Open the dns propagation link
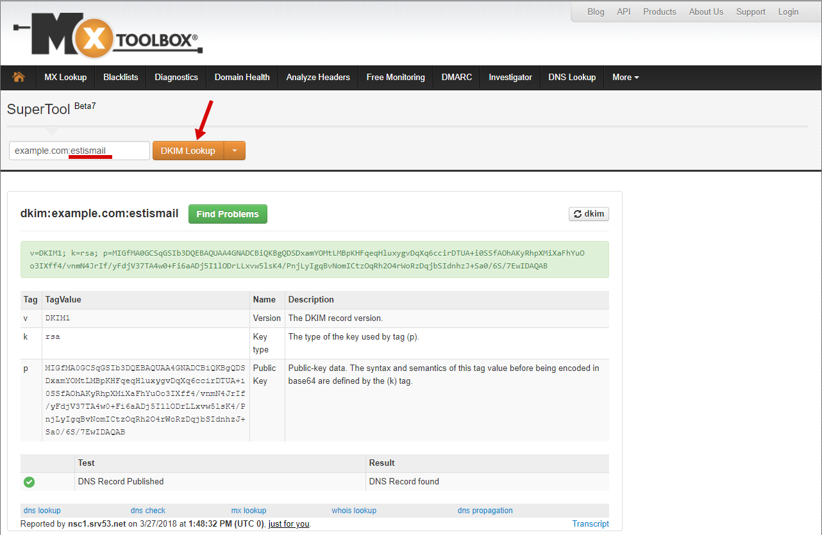This screenshot has width=822, height=535. 485,511
